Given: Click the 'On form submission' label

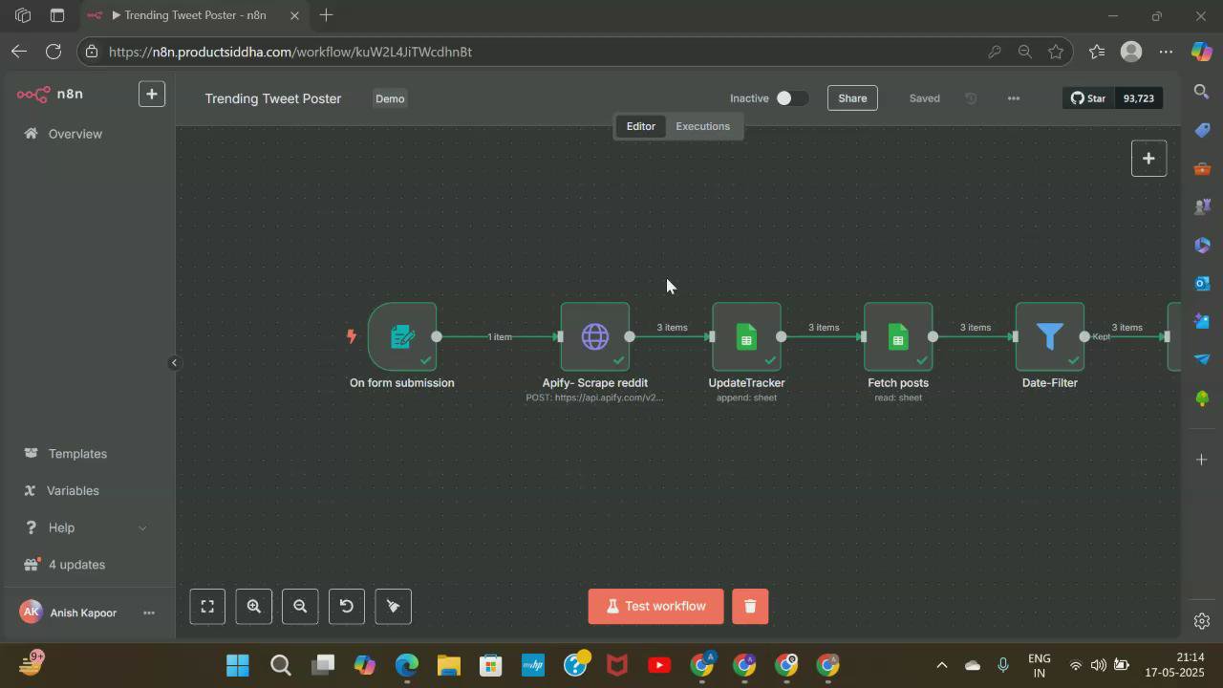Looking at the screenshot, I should (x=402, y=382).
